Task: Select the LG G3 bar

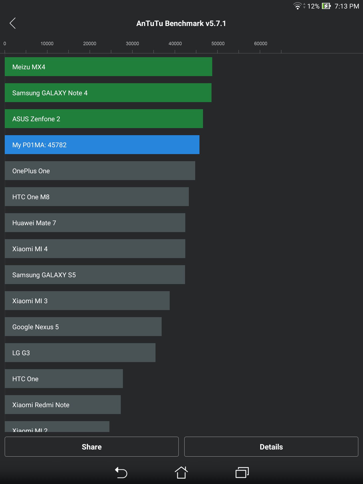Action: pos(80,353)
